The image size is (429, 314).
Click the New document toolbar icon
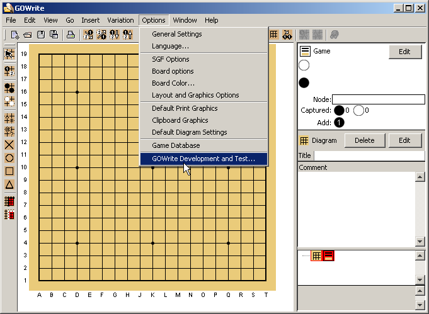point(14,35)
